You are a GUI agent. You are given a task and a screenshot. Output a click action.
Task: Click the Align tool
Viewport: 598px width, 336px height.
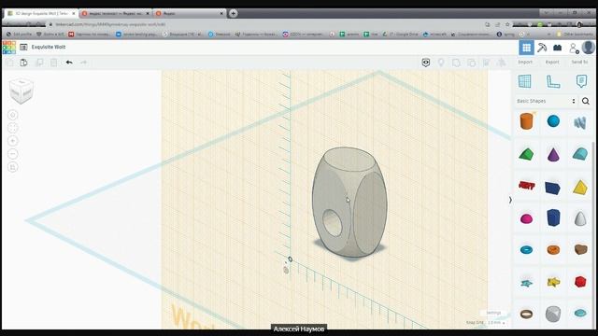pos(487,63)
